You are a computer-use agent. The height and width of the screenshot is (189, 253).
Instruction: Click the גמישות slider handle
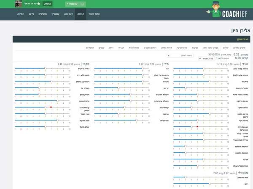point(118,113)
